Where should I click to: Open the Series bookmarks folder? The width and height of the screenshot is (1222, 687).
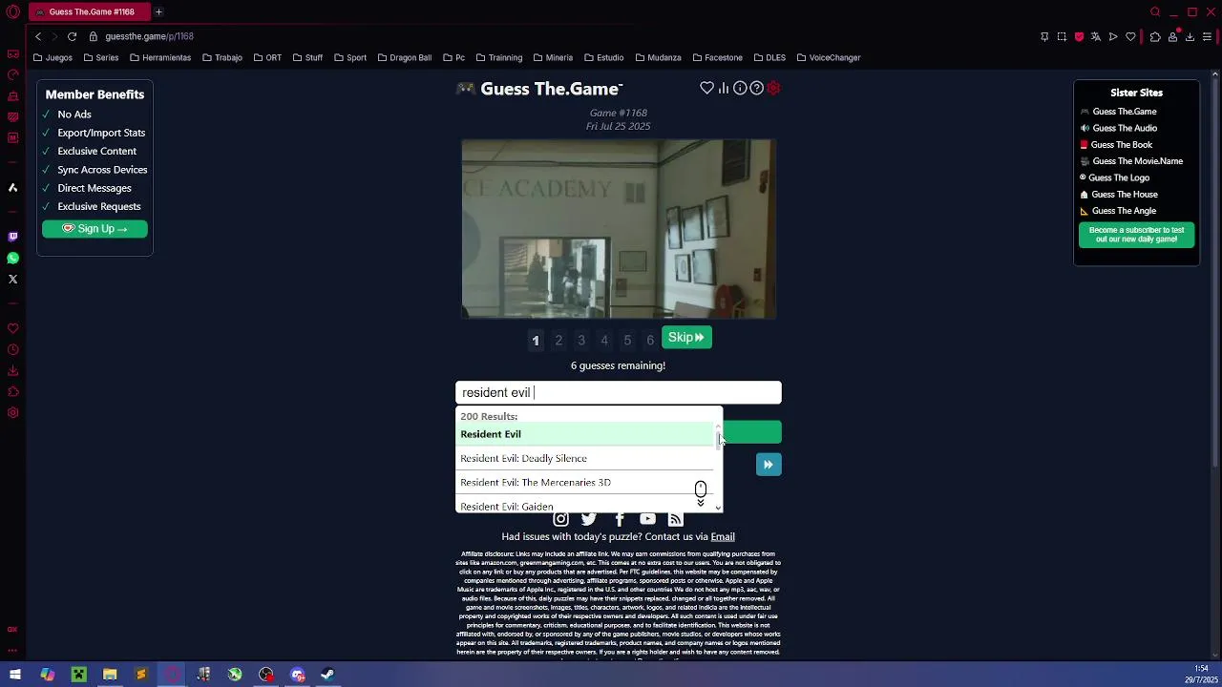point(101,57)
